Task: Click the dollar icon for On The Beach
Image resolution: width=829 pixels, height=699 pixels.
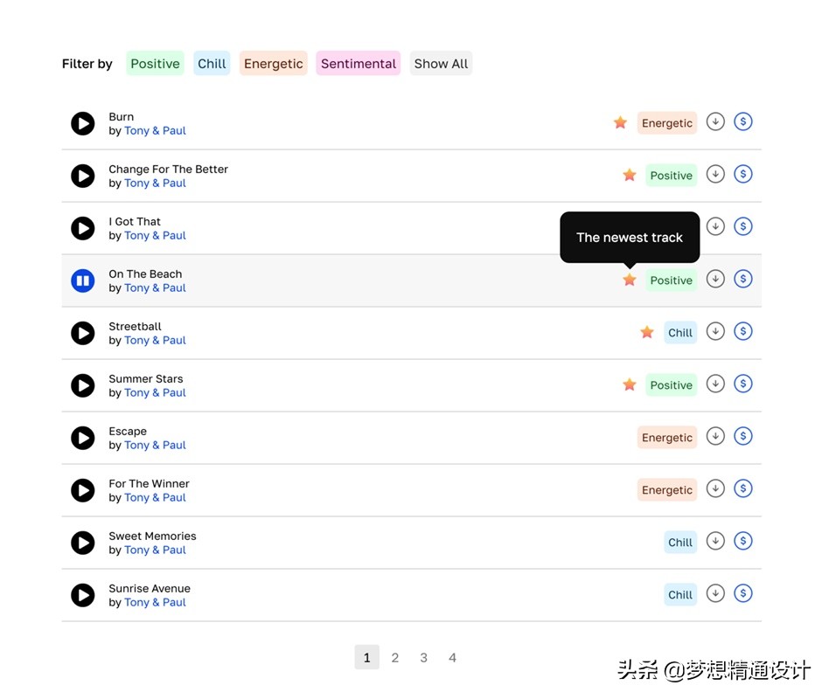Action: point(743,279)
